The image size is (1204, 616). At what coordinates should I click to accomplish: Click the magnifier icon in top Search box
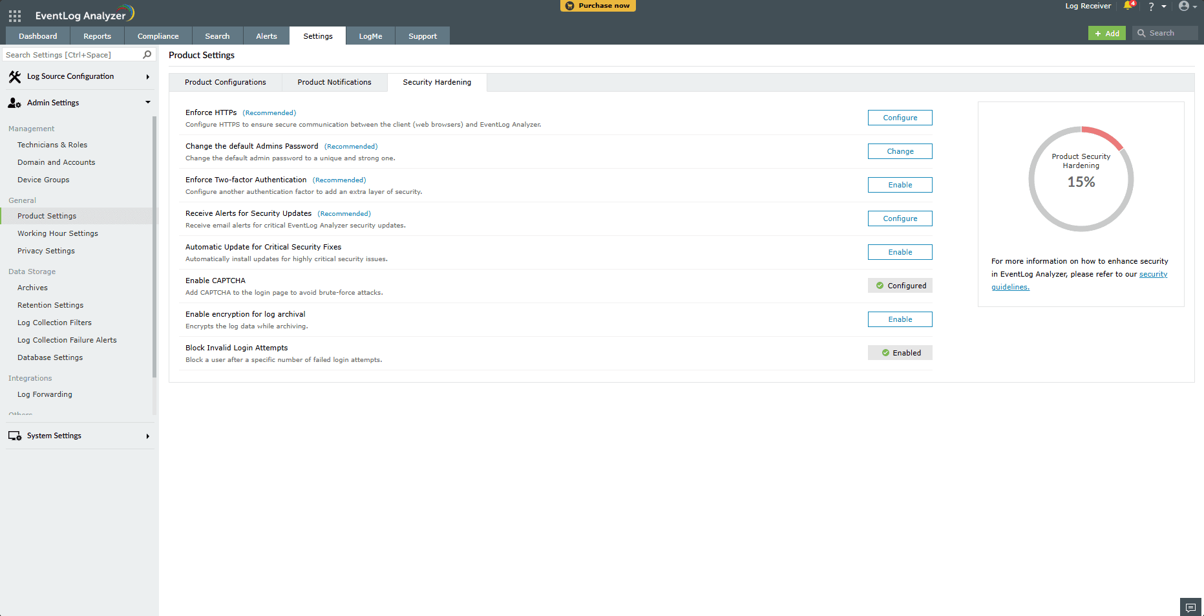pyautogui.click(x=1142, y=33)
